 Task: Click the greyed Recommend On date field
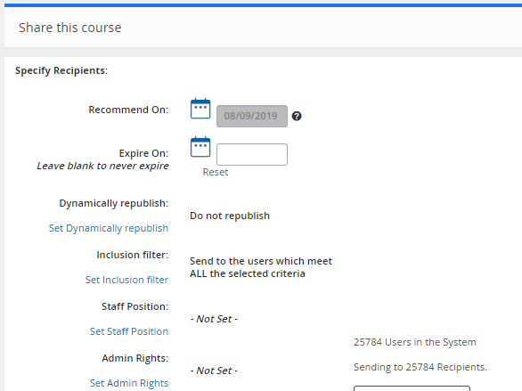point(252,116)
